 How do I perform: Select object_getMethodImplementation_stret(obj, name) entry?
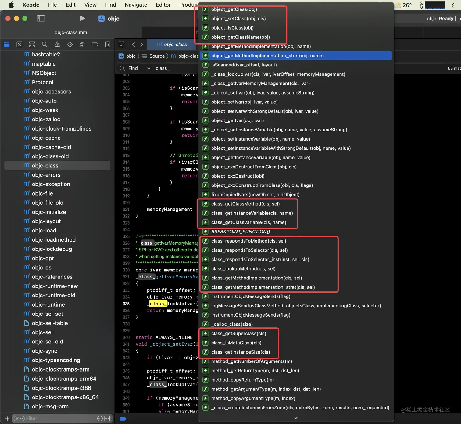[296, 56]
